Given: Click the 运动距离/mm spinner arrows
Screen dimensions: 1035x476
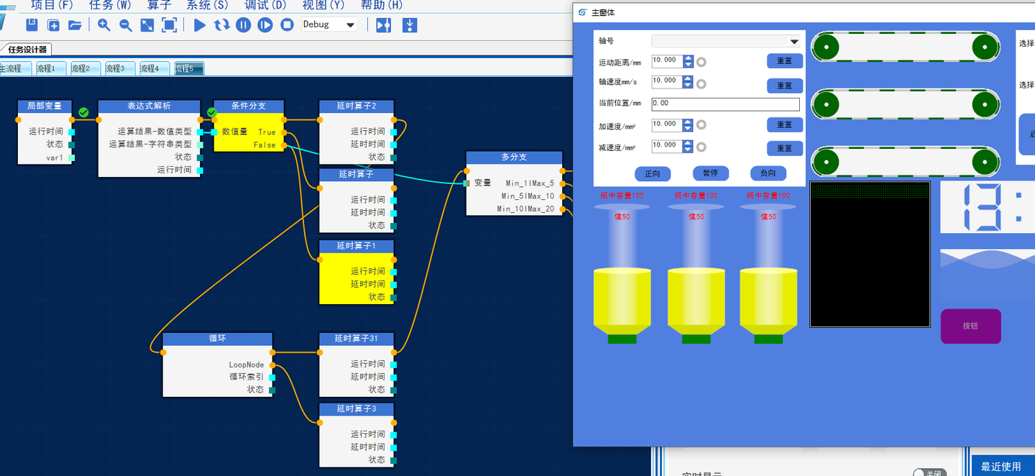Looking at the screenshot, I should click(688, 61).
